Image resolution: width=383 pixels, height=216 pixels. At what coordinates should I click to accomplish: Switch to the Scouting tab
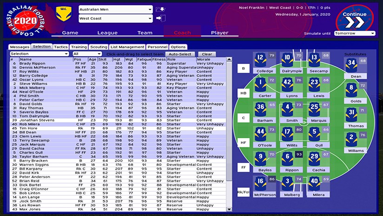point(99,47)
